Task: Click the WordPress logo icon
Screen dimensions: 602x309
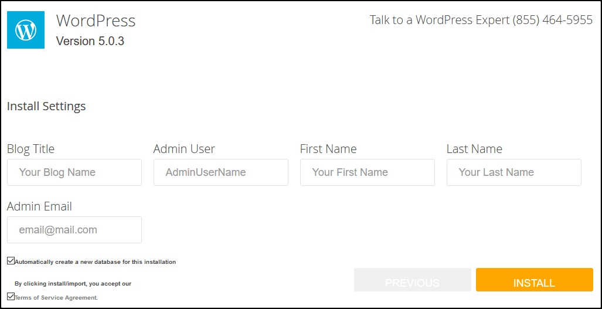Action: (x=26, y=30)
